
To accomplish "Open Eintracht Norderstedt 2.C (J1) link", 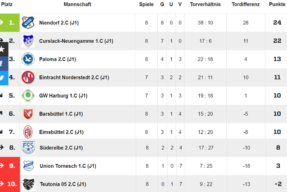I will [x=74, y=78].
